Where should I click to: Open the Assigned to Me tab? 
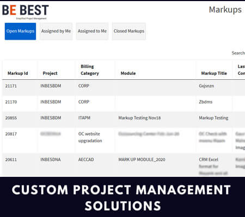click(92, 31)
